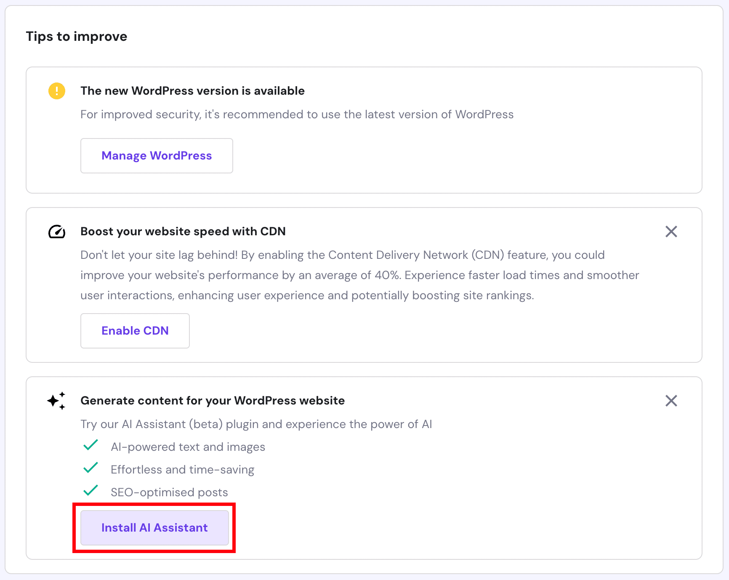Click the Generate content card title
Screen dimensions: 729x580
point(212,400)
